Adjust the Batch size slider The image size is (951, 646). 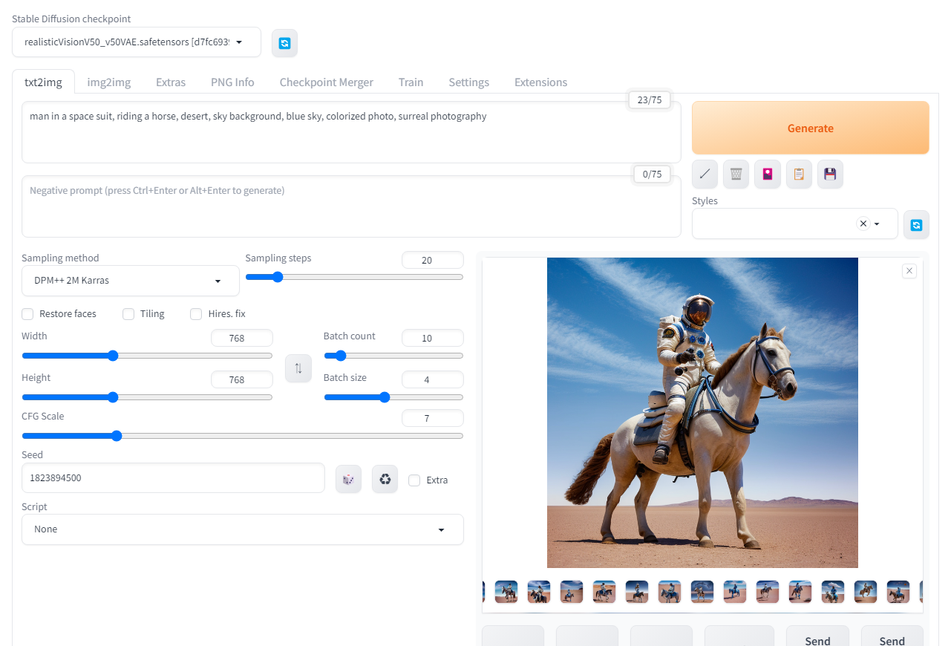pyautogui.click(x=393, y=397)
